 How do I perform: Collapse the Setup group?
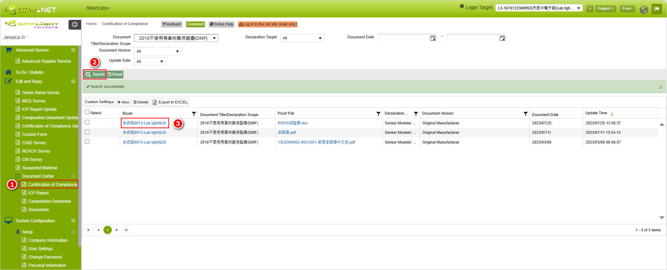tap(73, 232)
